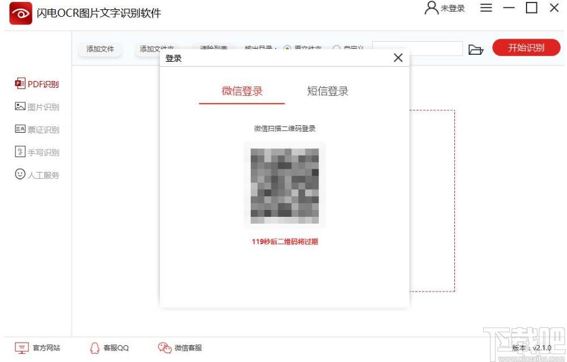
Task: Click the 微信扫描二维码登录 text
Action: (284, 128)
